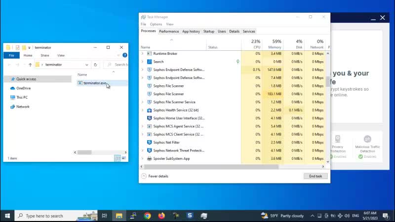Refresh the terminator folder view
Image resolution: width=395 pixels, height=222 pixels.
(x=95, y=65)
